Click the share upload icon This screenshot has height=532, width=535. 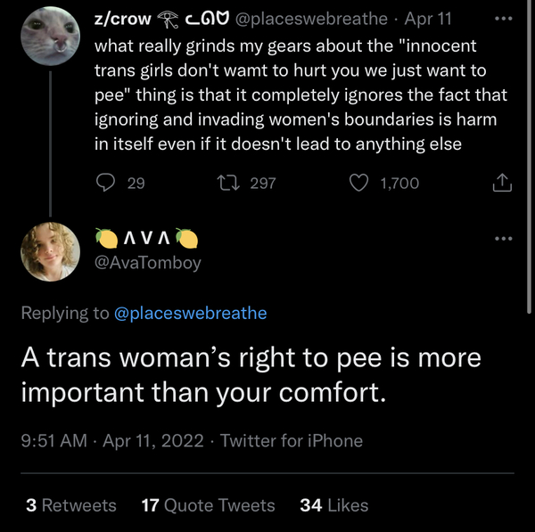502,183
